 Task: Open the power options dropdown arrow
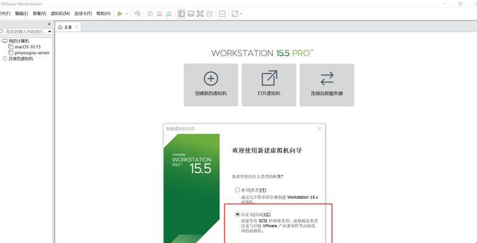pos(127,13)
